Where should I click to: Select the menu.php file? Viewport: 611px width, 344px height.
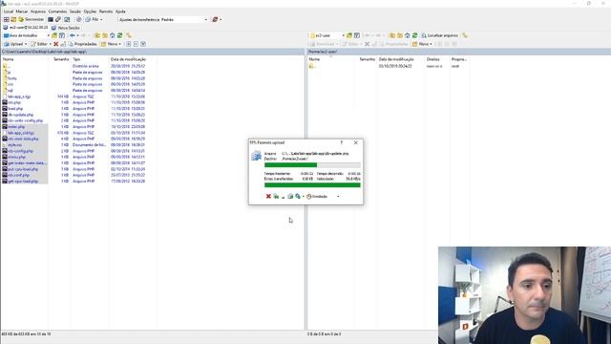pos(16,157)
